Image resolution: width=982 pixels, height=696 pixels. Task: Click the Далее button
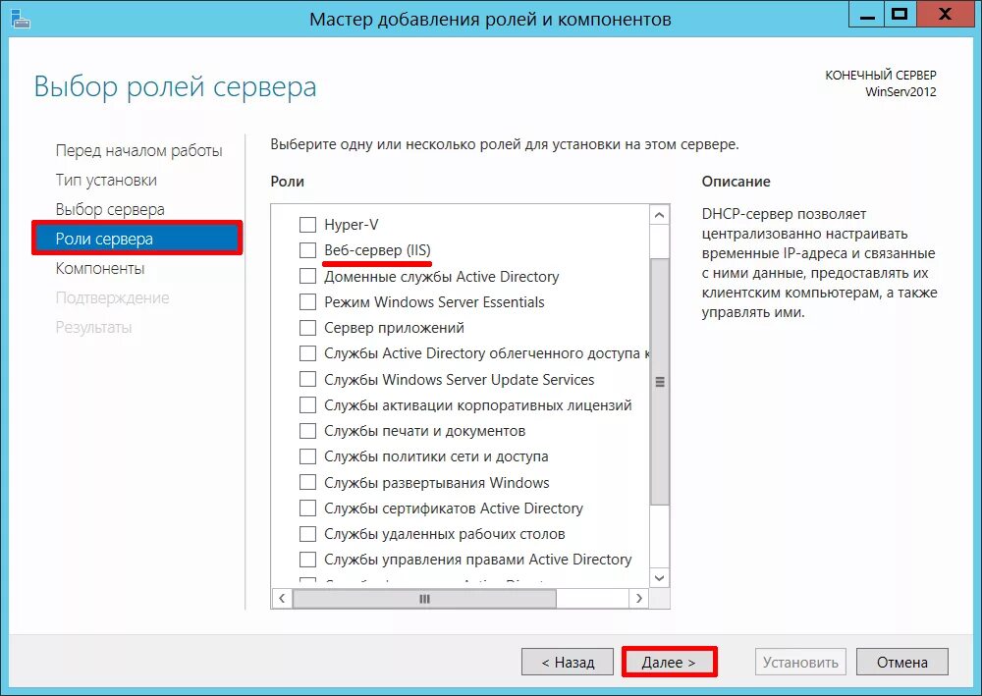click(x=669, y=663)
